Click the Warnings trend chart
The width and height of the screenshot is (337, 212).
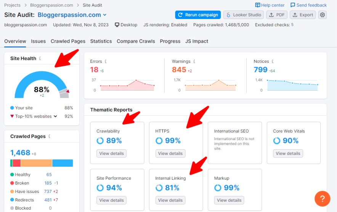click(x=210, y=85)
